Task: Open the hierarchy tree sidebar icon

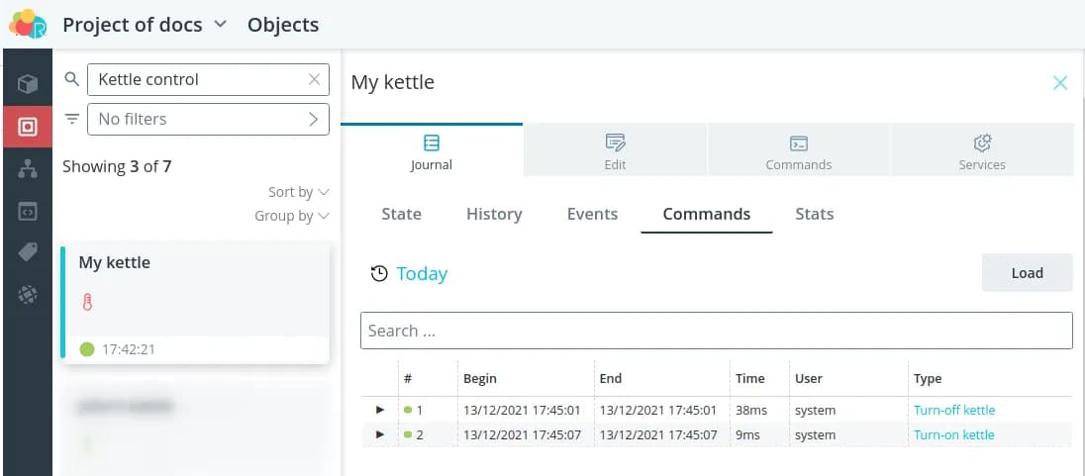Action: click(x=28, y=169)
